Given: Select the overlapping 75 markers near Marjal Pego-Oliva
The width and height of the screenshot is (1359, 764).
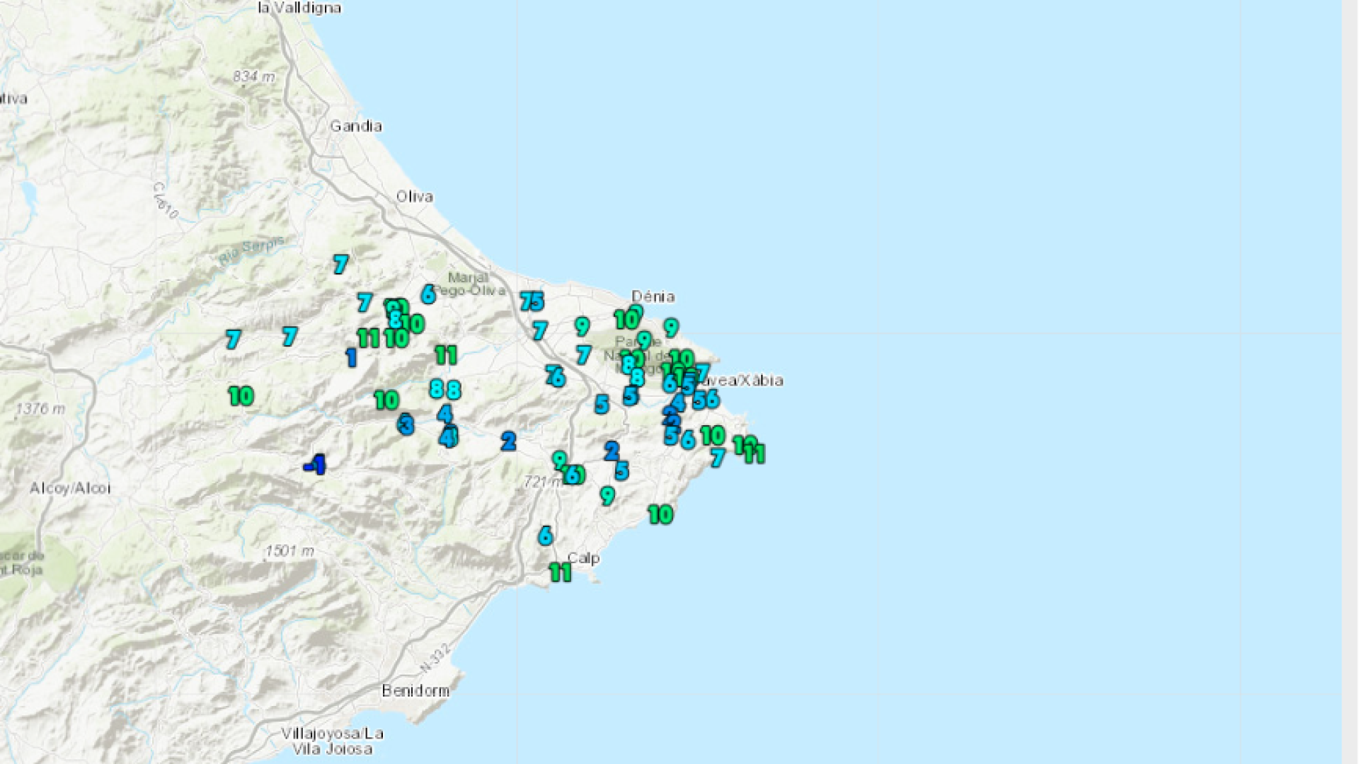Looking at the screenshot, I should click(x=532, y=301).
